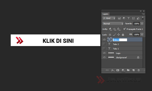Uncheck Propagate Frame 1 checkbox
Image resolution: width=152 pixels, height=91 pixels.
pos(124,29)
